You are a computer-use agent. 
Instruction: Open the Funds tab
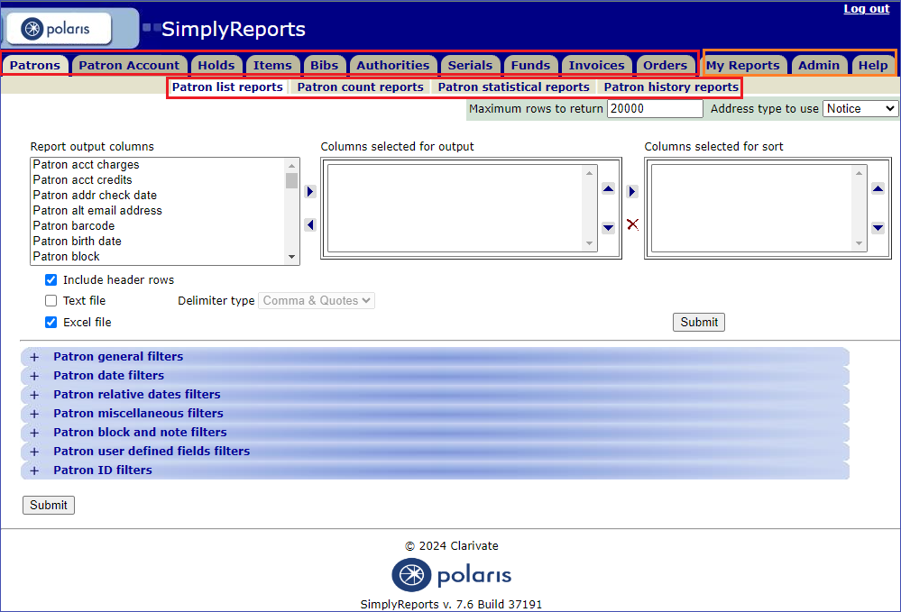point(530,66)
